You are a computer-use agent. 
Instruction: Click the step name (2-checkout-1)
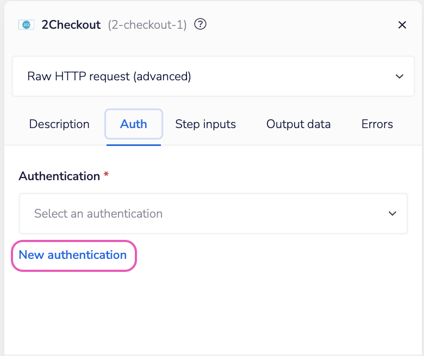point(147,25)
